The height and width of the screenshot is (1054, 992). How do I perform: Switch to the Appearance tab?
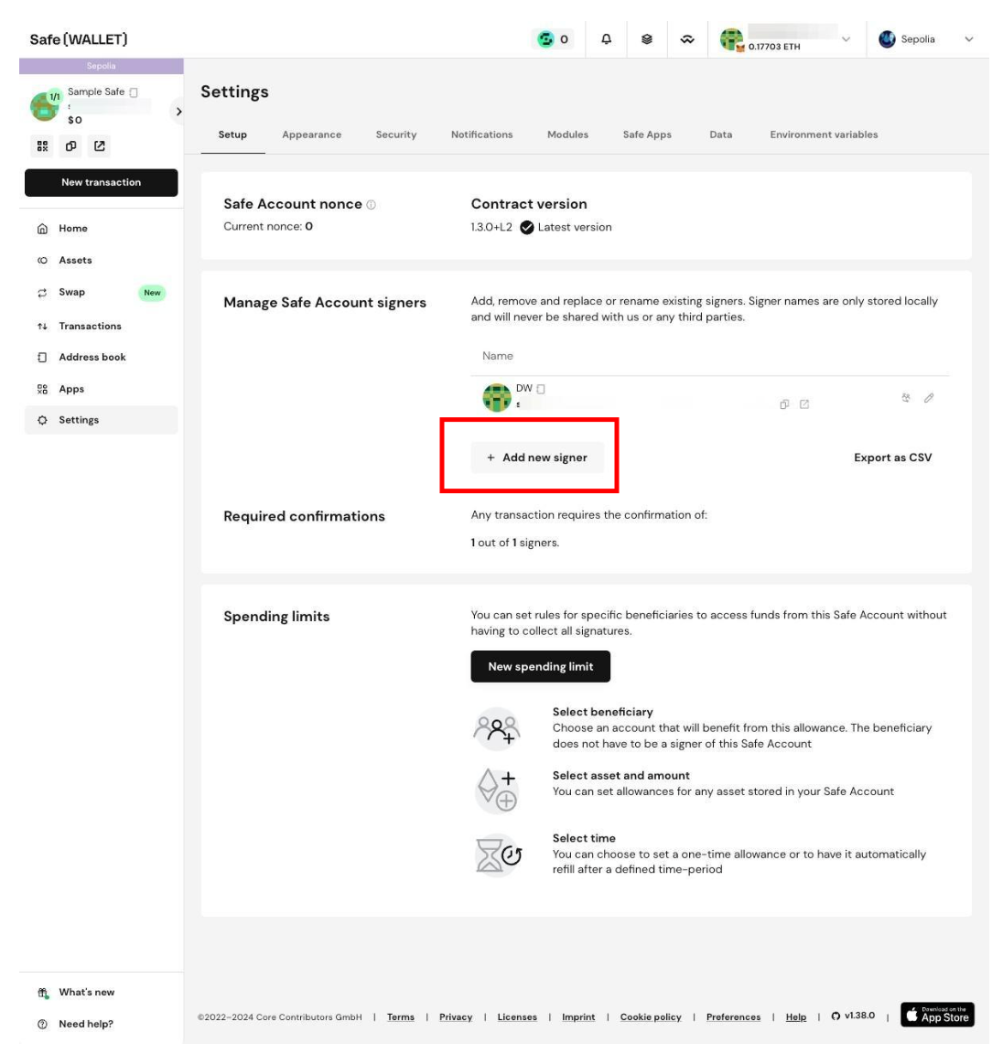coord(311,134)
